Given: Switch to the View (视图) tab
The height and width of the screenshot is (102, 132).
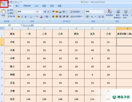Looking at the screenshot, I should tap(59, 6).
